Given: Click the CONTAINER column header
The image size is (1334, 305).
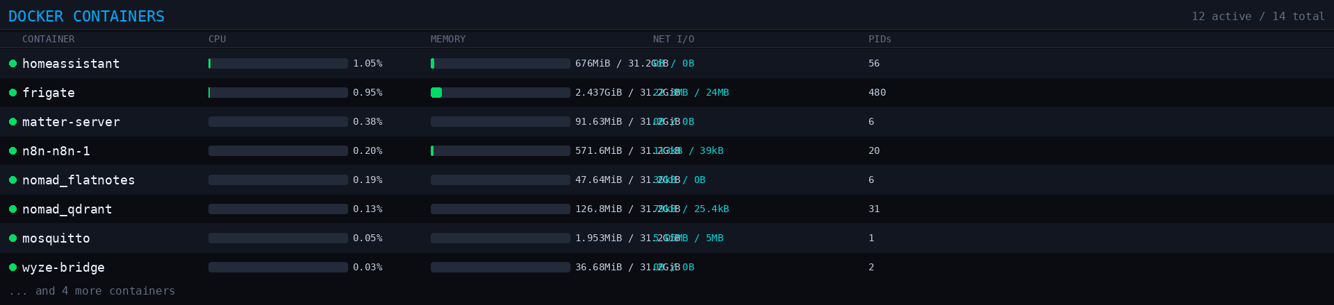Looking at the screenshot, I should pyautogui.click(x=48, y=40).
